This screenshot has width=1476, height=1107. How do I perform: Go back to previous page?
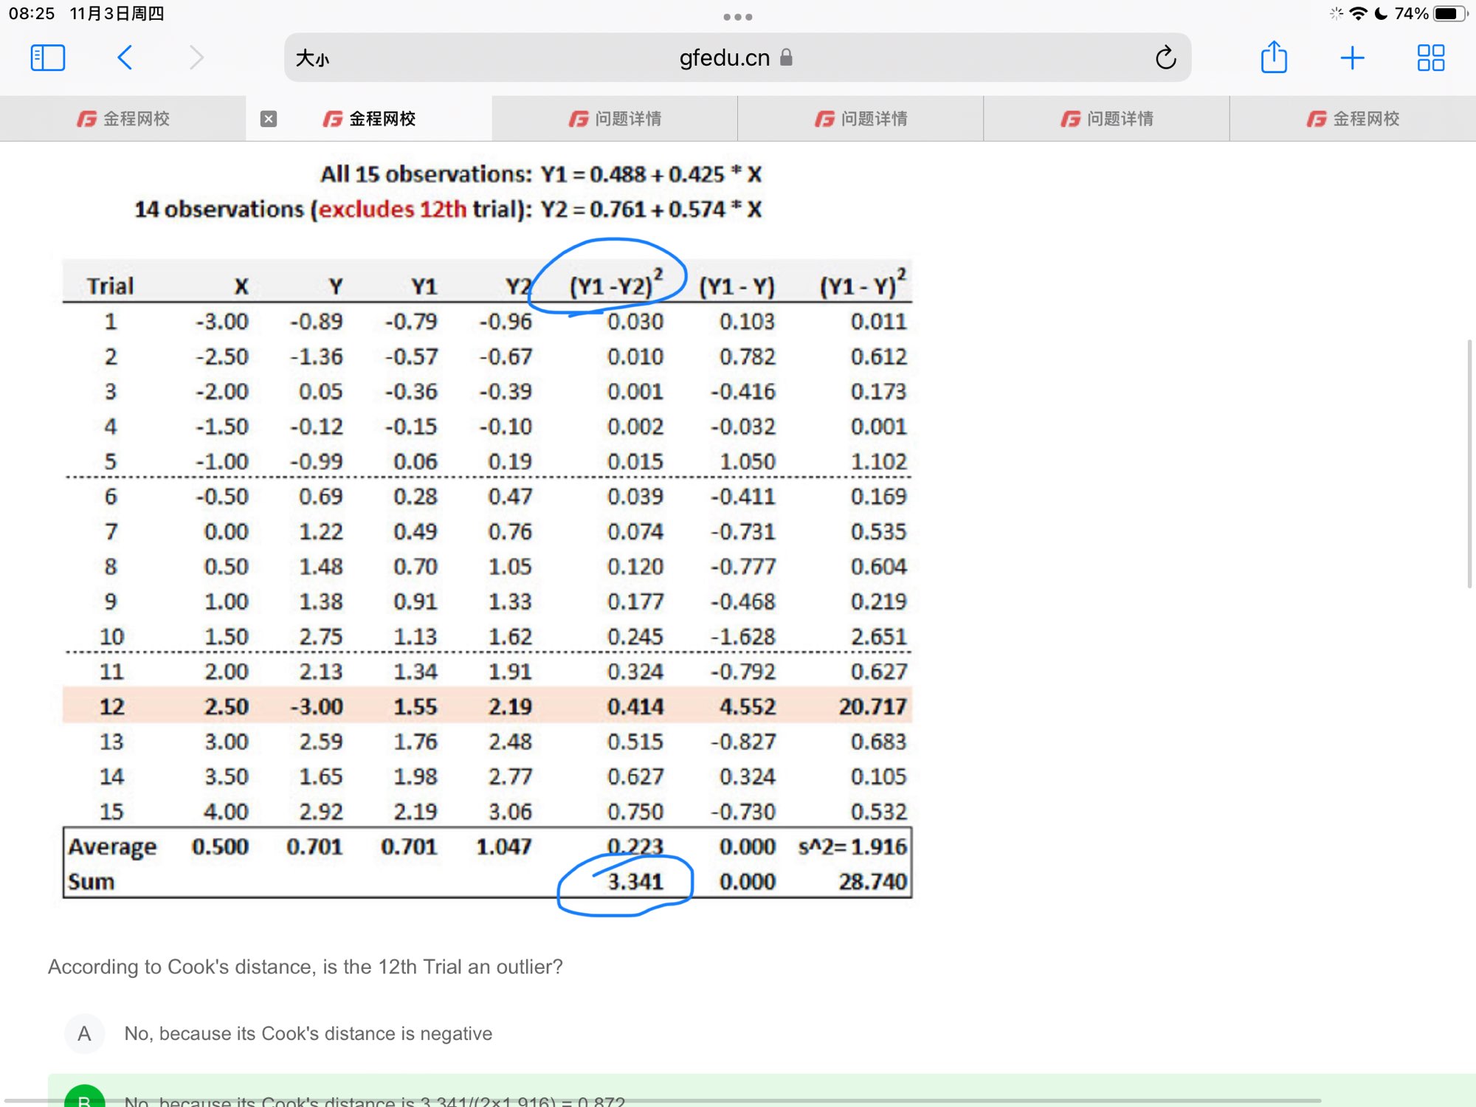click(x=125, y=58)
